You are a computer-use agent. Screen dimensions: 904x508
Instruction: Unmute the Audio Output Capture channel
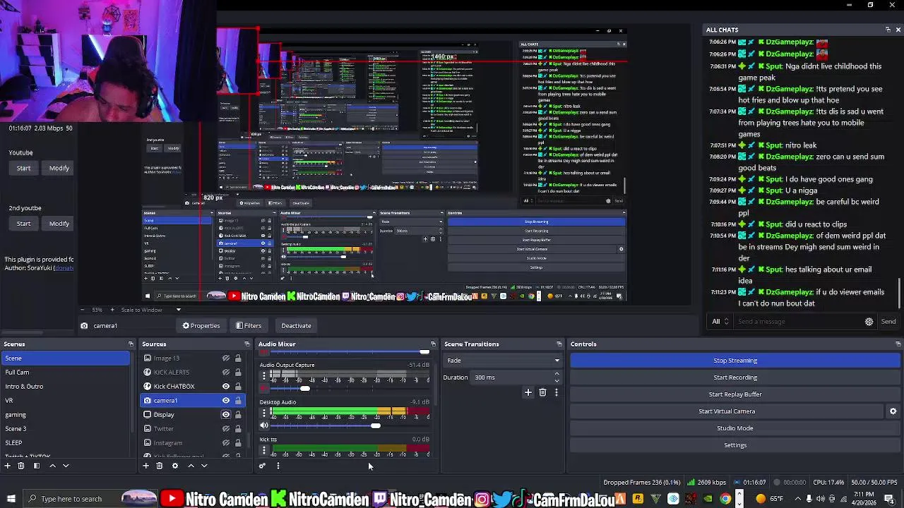click(x=264, y=388)
